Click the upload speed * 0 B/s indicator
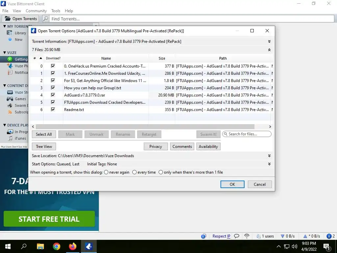 tap(311, 236)
